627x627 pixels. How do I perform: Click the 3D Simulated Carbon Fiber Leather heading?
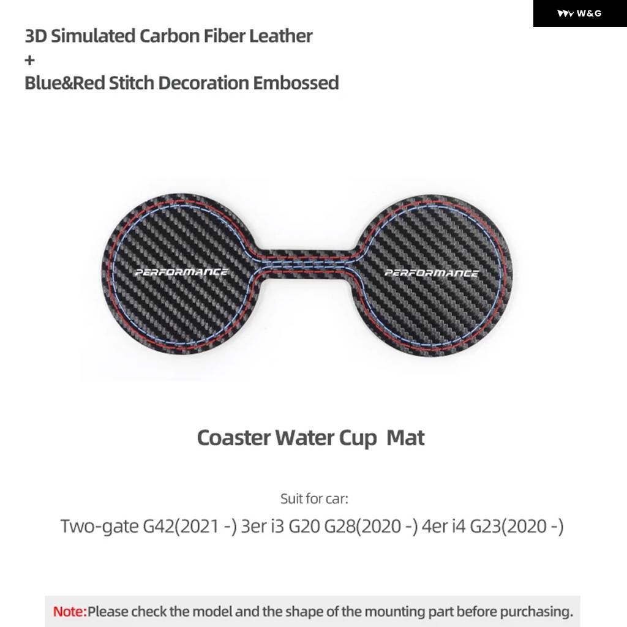point(168,36)
